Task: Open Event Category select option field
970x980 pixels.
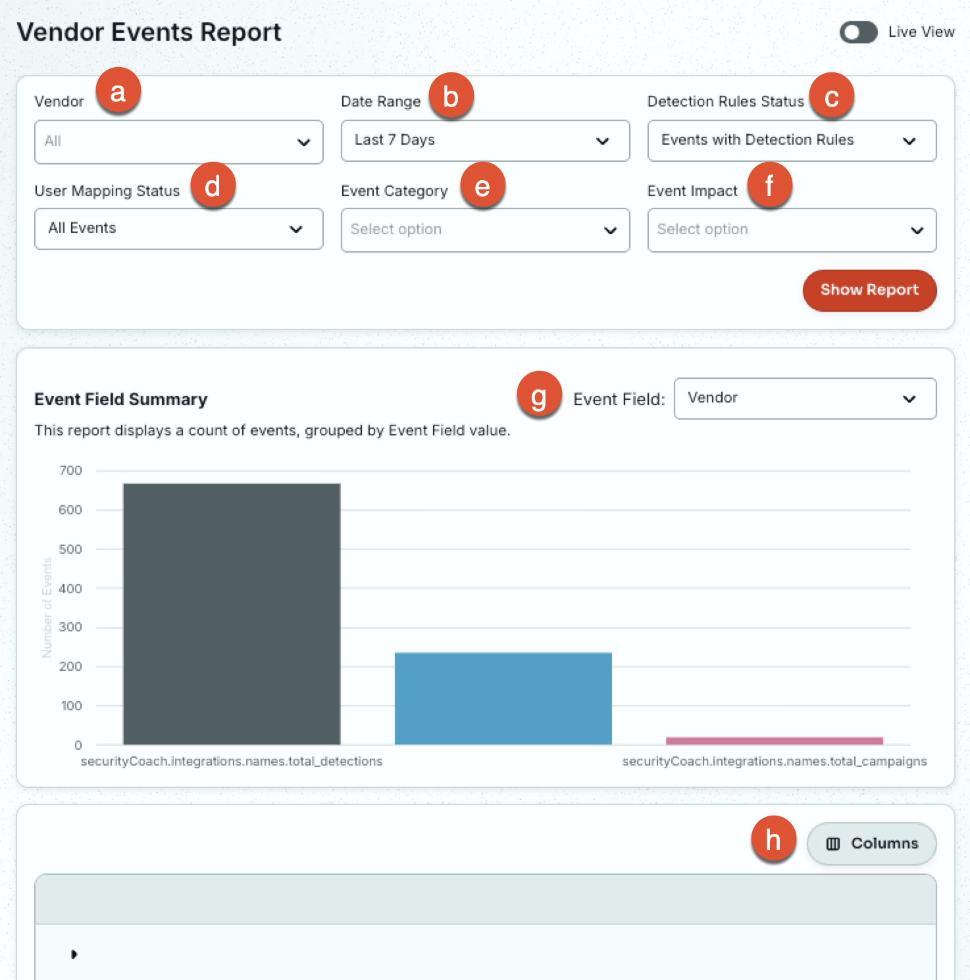Action: click(485, 230)
